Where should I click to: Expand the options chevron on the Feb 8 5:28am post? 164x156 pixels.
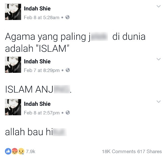tap(159, 6)
